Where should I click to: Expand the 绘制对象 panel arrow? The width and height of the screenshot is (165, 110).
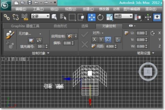point(48,53)
